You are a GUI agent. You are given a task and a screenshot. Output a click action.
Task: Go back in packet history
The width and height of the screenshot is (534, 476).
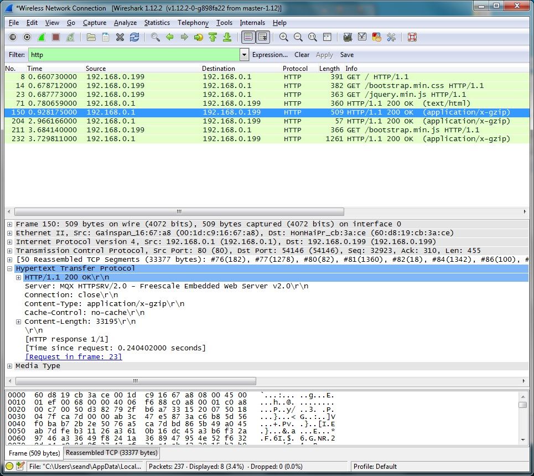tap(169, 37)
